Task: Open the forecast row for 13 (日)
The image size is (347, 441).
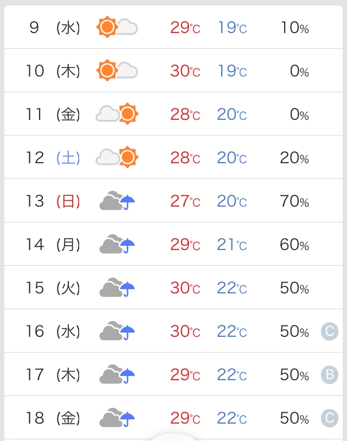Action: click(173, 201)
